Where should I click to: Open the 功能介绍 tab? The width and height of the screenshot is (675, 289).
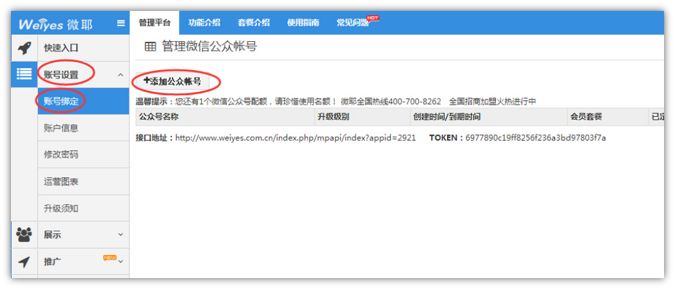pos(204,22)
